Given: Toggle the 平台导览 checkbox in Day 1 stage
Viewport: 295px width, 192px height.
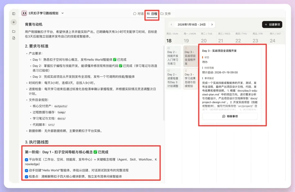Looking at the screenshot, I should click(x=26, y=160).
